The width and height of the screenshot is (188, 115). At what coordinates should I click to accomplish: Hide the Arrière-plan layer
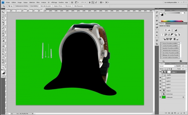click(160, 97)
